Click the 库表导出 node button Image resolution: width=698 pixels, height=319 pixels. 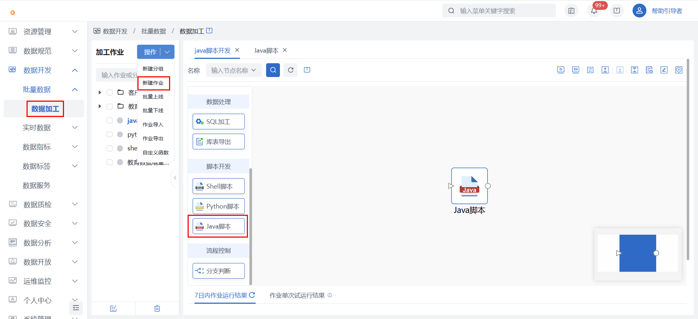click(218, 142)
